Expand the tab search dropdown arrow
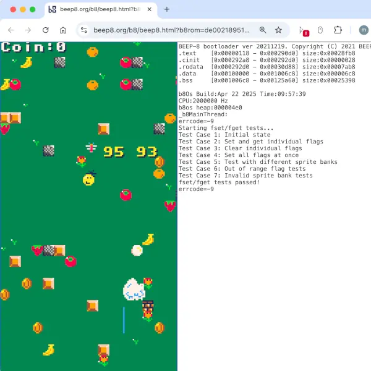 click(x=361, y=9)
